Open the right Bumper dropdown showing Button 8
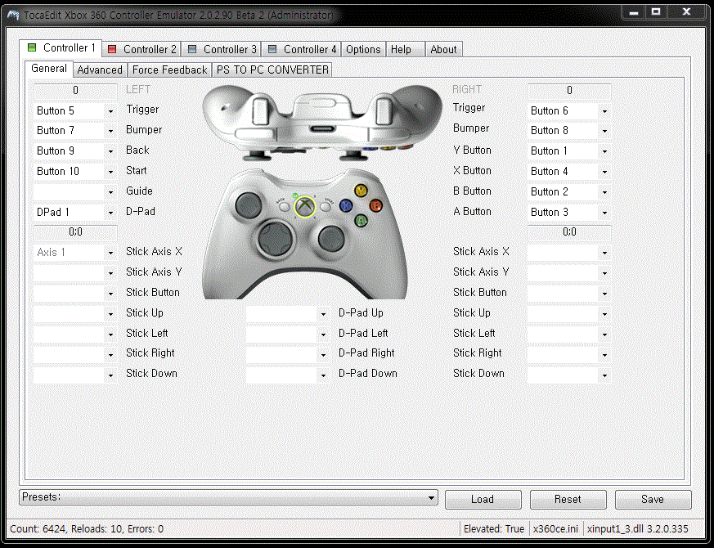The image size is (714, 548). [x=569, y=131]
